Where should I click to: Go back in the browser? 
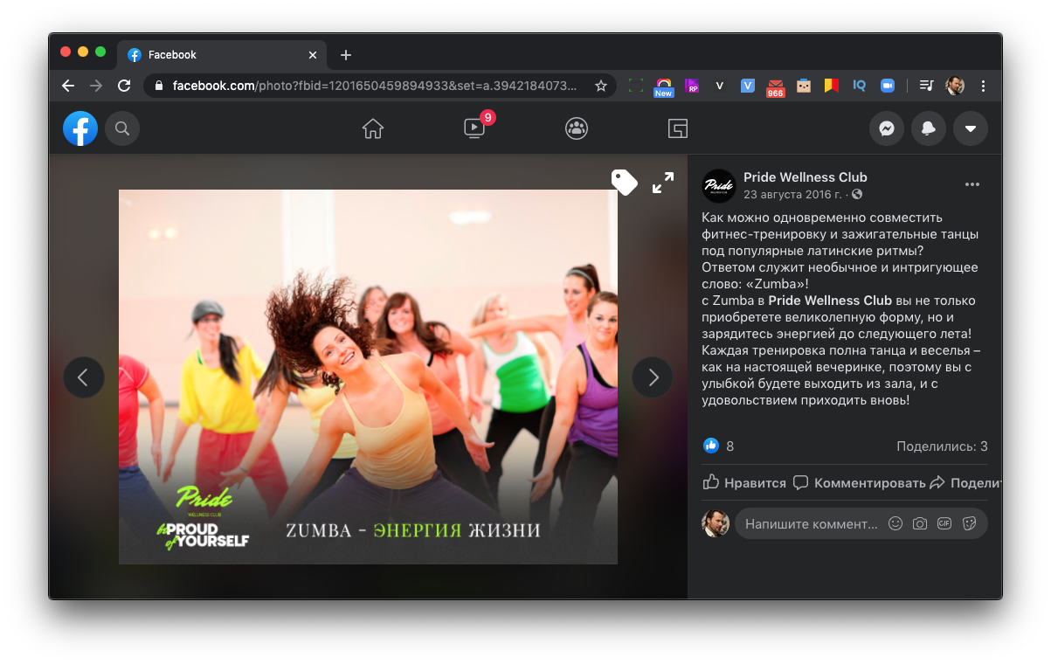68,86
